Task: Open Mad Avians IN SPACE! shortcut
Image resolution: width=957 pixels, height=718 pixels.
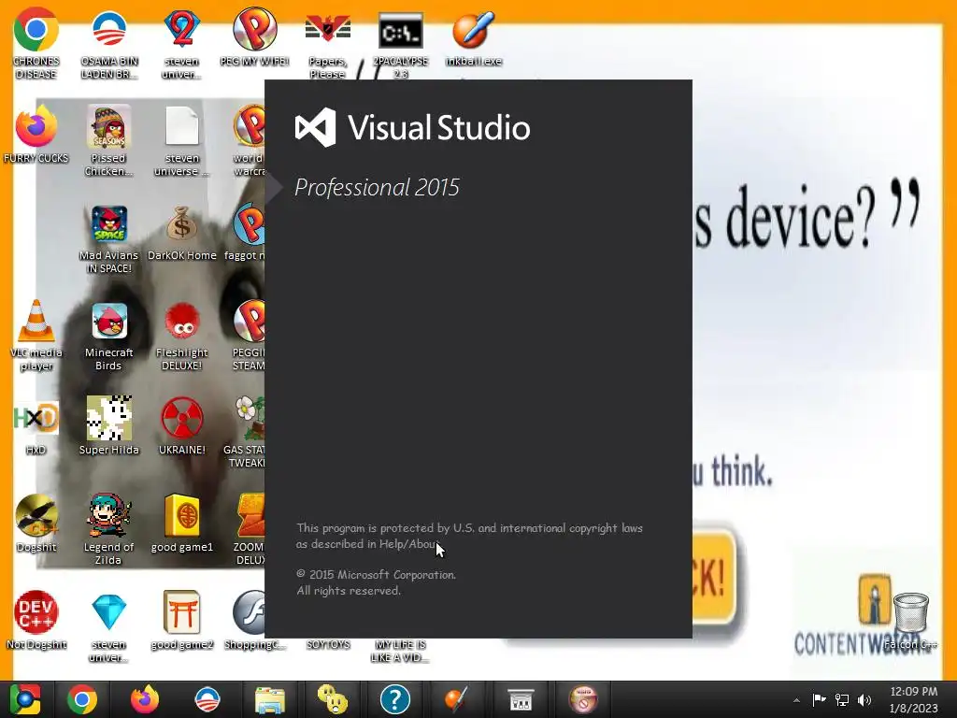Action: coord(108,238)
